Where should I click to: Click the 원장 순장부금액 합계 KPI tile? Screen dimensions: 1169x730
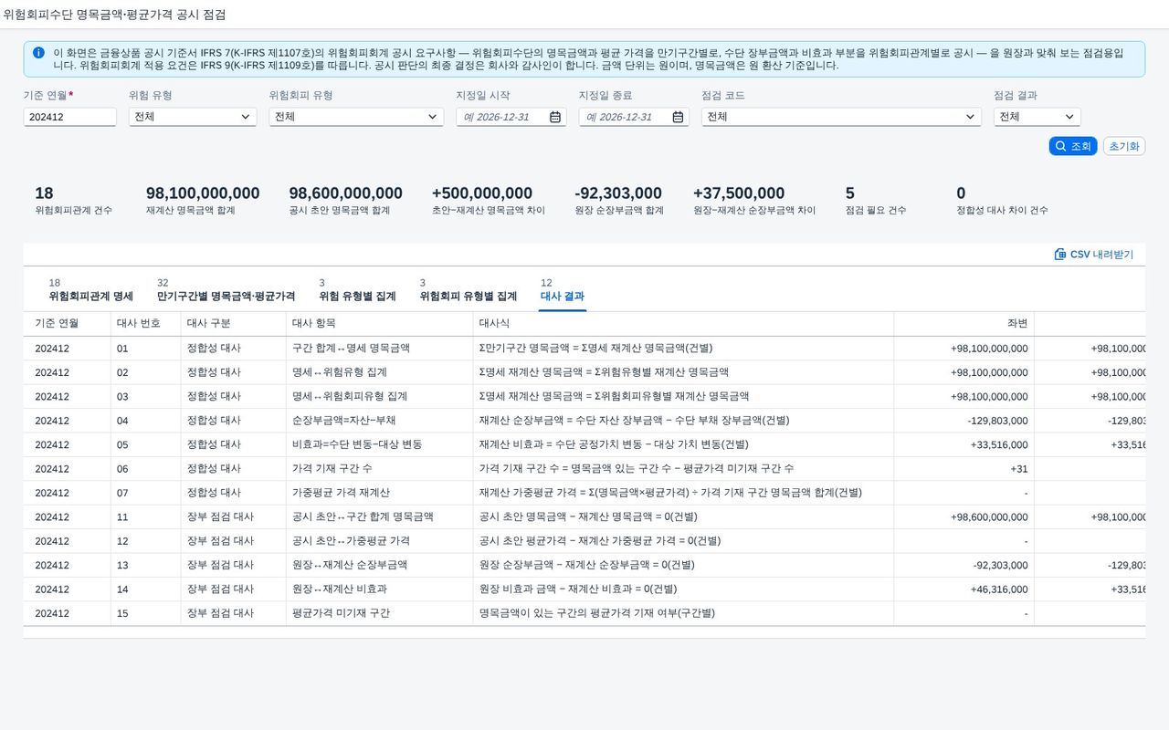[x=619, y=201]
